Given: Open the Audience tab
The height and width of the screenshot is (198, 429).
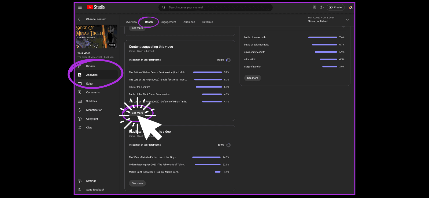Looking at the screenshot, I should click(x=189, y=22).
